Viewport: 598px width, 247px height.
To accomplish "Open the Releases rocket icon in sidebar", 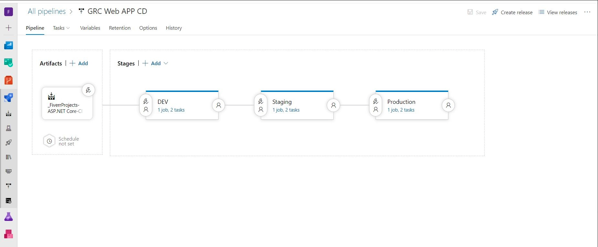I will point(8,143).
